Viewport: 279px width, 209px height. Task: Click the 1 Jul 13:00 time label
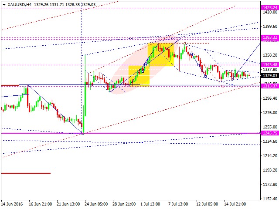[x=150, y=204]
